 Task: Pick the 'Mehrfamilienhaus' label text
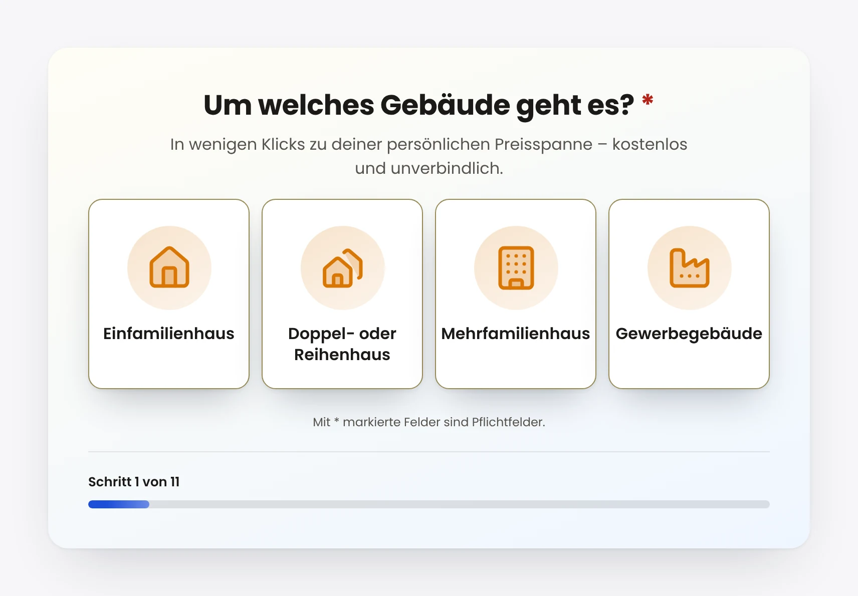click(516, 334)
